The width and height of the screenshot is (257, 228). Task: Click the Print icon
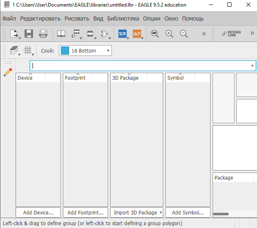[43, 34]
